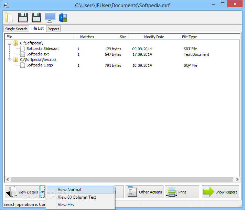
Task: Click the Other Actions menu icon
Action: click(132, 192)
